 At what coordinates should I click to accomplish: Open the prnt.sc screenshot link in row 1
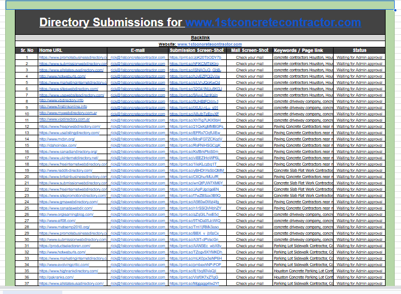[195, 57]
